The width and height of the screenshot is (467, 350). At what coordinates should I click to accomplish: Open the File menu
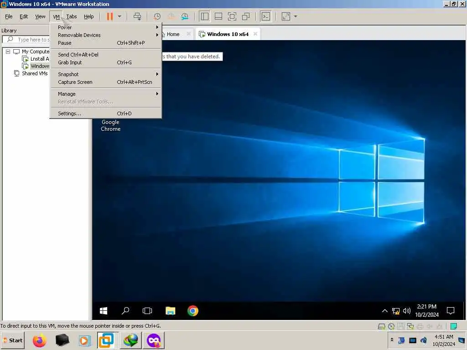(9, 17)
